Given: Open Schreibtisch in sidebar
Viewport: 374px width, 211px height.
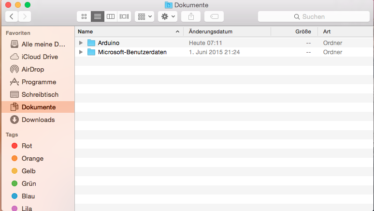Looking at the screenshot, I should [38, 95].
